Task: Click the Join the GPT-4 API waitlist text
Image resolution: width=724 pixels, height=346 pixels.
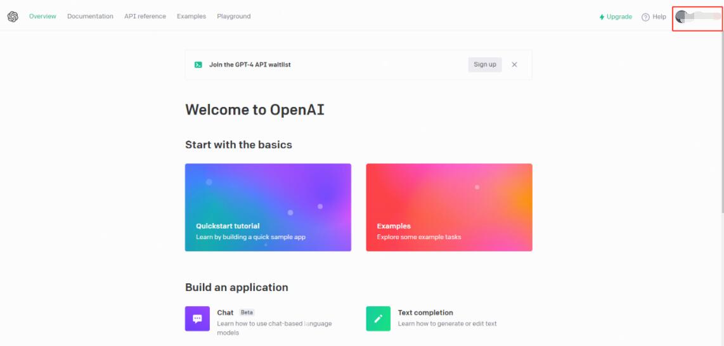Action: pos(250,65)
